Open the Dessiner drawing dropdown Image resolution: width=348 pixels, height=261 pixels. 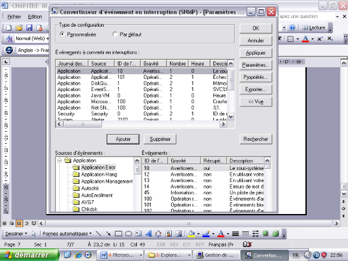pyautogui.click(x=16, y=234)
